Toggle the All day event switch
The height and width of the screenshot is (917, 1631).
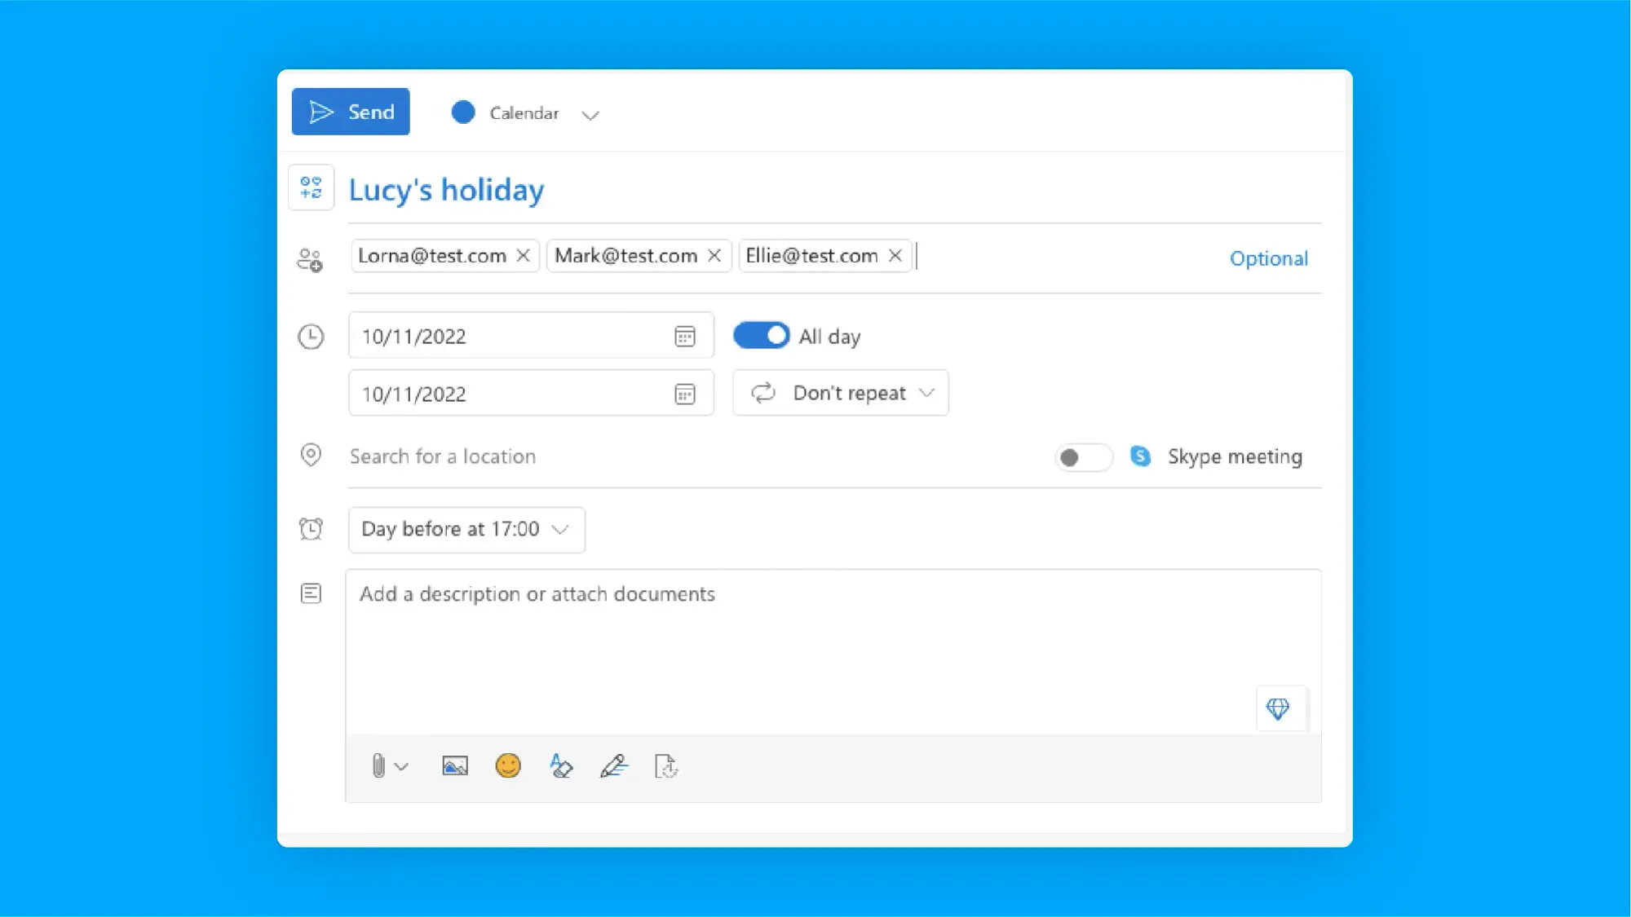click(761, 335)
